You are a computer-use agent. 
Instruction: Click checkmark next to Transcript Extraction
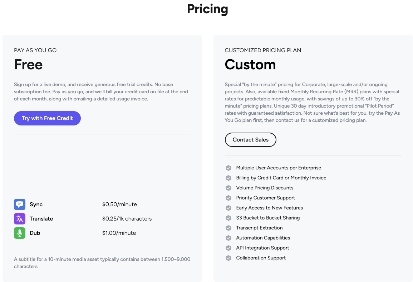(228, 228)
